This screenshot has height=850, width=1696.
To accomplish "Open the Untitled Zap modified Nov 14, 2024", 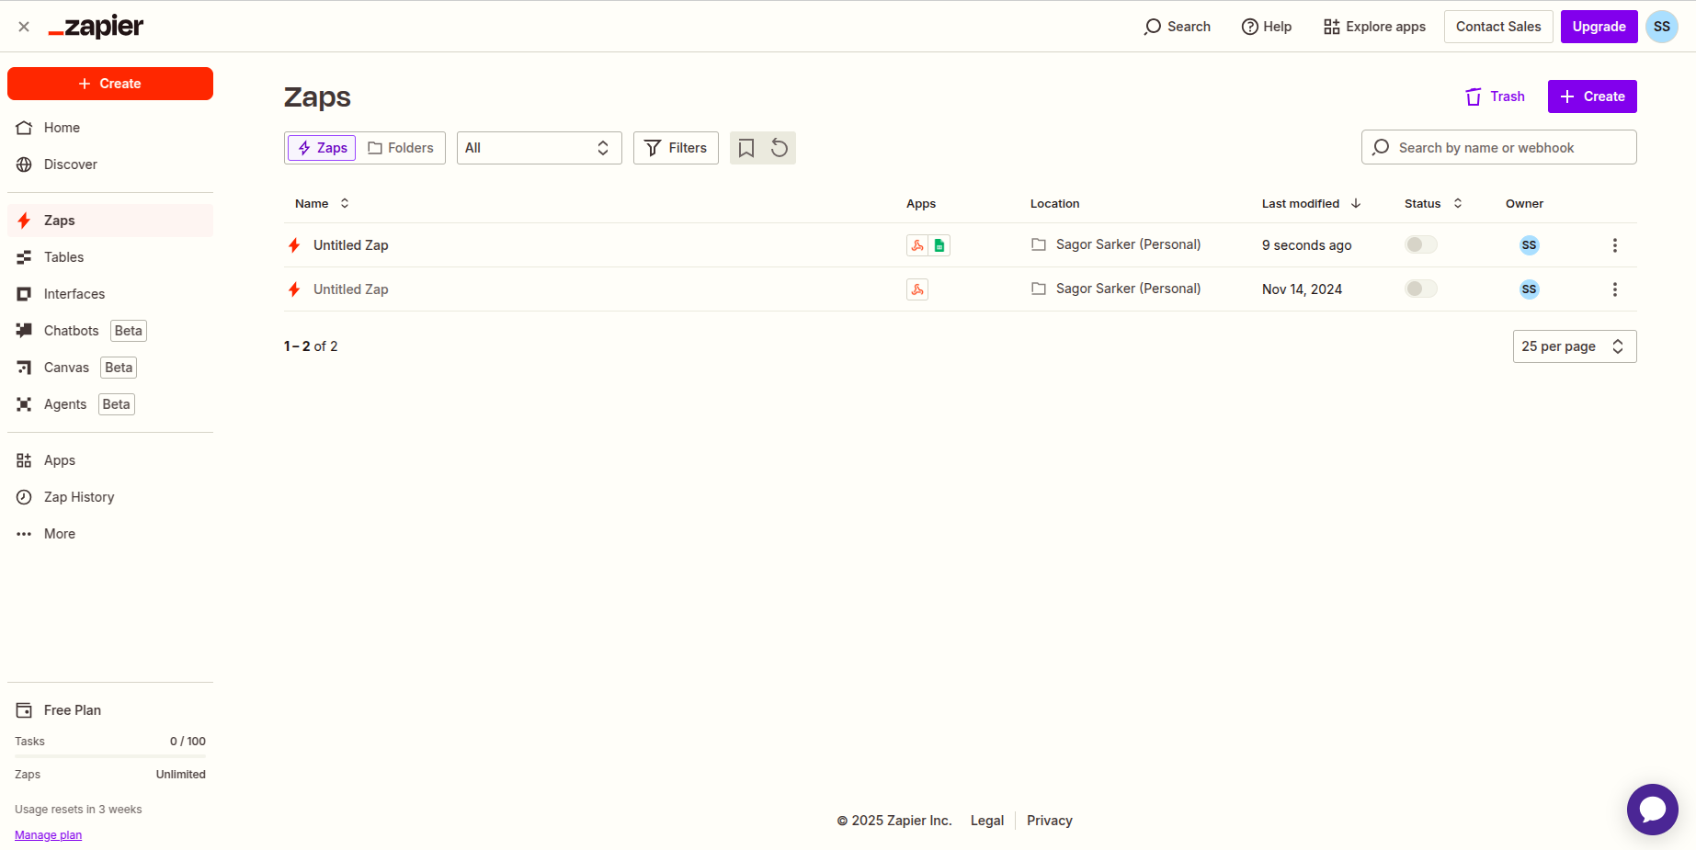I will pyautogui.click(x=350, y=289).
